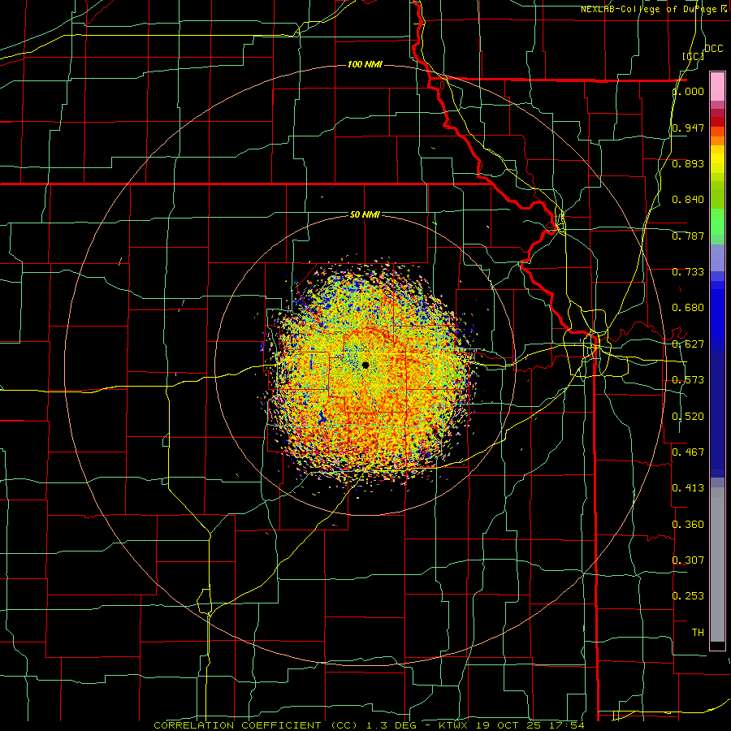The image size is (731, 731).
Task: Click the "50 NMI" range ring label
Action: (365, 214)
